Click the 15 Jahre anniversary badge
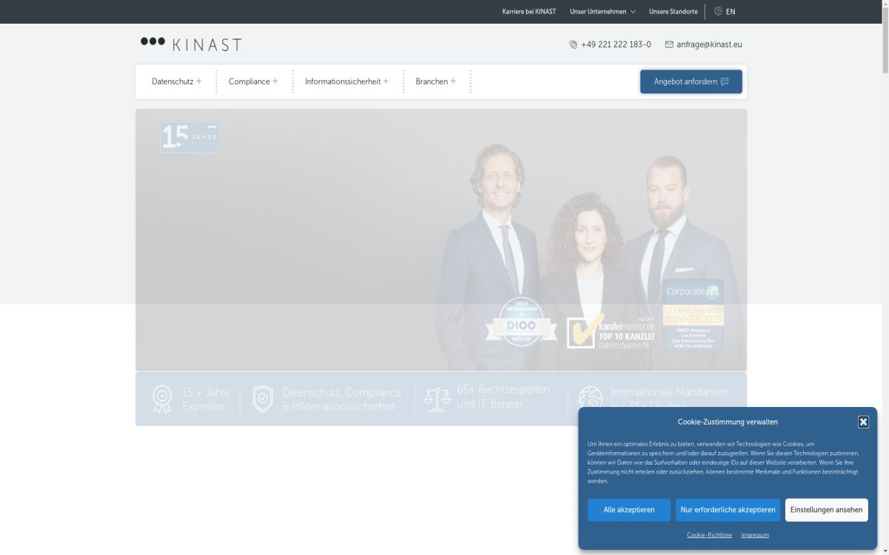This screenshot has height=555, width=889. point(189,136)
